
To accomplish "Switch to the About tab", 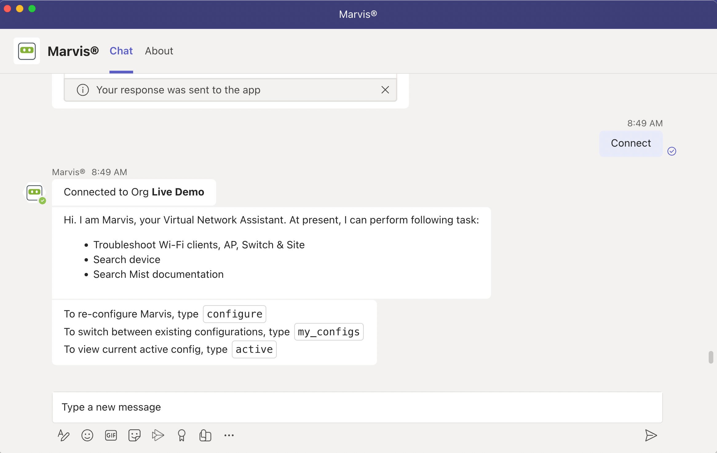I will (159, 51).
